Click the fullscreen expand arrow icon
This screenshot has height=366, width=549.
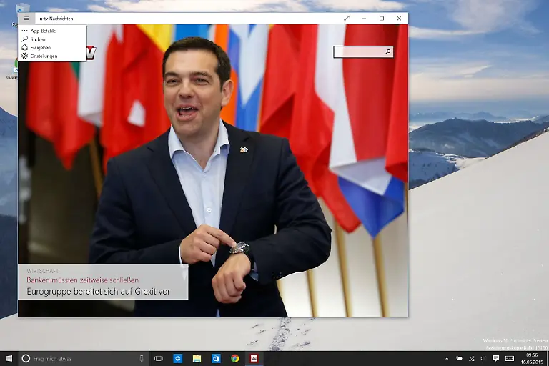pyautogui.click(x=347, y=19)
